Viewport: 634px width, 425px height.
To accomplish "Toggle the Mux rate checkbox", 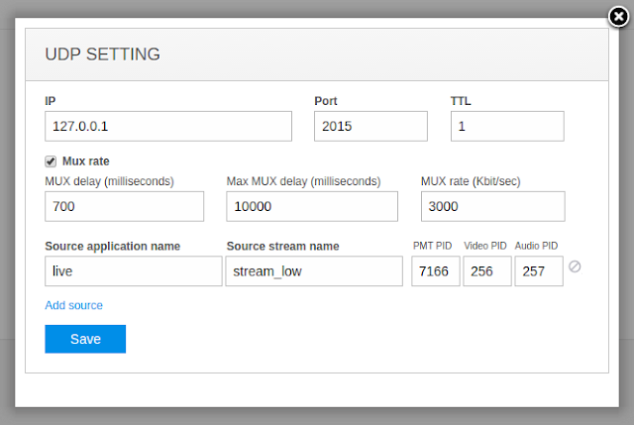I will click(x=51, y=161).
